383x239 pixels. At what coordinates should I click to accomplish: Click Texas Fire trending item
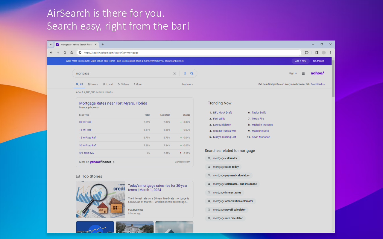258,119
